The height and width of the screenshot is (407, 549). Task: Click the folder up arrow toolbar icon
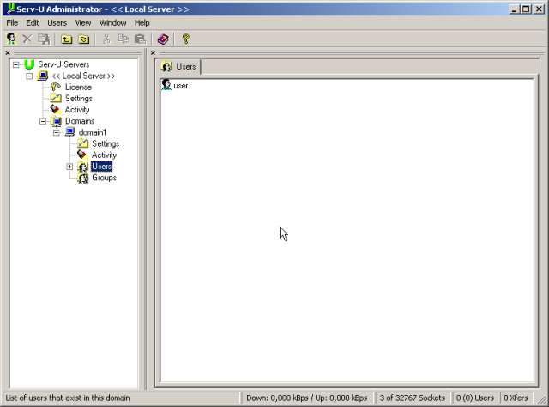(x=67, y=39)
